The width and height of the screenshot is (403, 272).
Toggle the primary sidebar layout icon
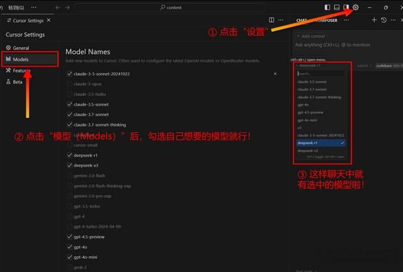pos(327,7)
